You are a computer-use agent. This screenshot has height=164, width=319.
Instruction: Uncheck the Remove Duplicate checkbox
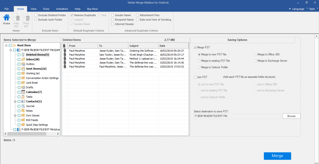[72, 15]
